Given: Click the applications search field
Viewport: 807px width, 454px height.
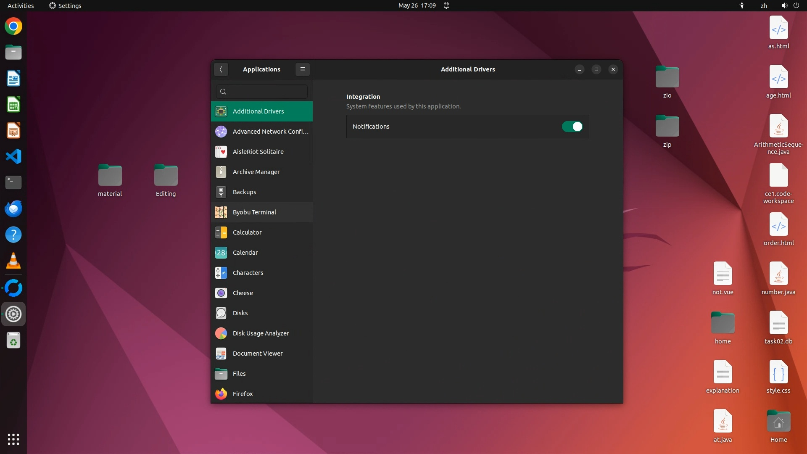Looking at the screenshot, I should (262, 92).
